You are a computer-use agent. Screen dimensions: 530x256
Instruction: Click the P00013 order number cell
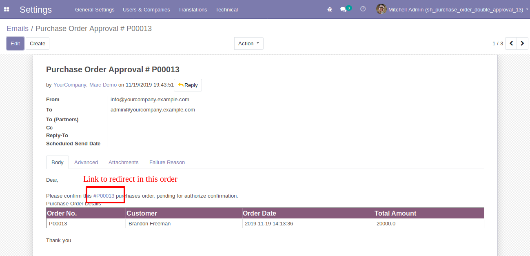pos(86,223)
